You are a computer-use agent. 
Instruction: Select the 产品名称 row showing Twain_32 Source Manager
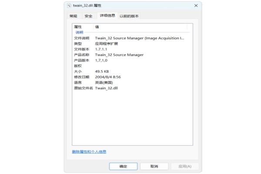119,55
